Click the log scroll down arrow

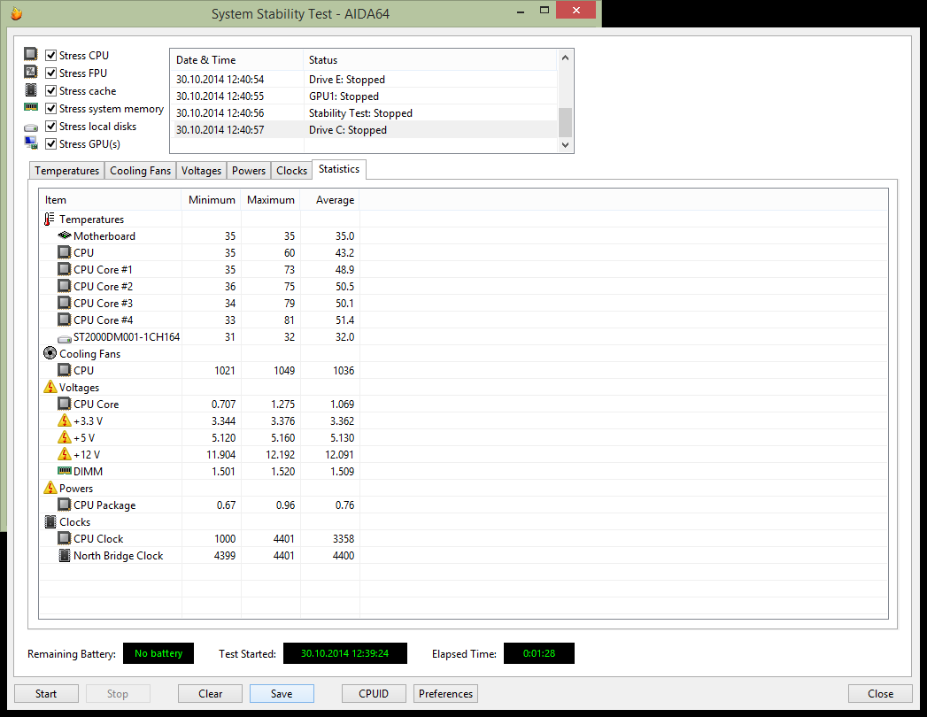click(x=565, y=145)
